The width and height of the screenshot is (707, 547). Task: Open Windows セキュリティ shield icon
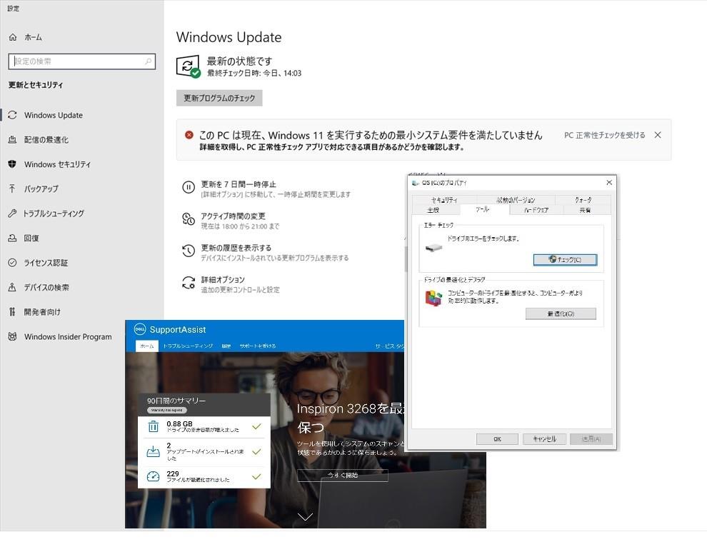[x=13, y=164]
